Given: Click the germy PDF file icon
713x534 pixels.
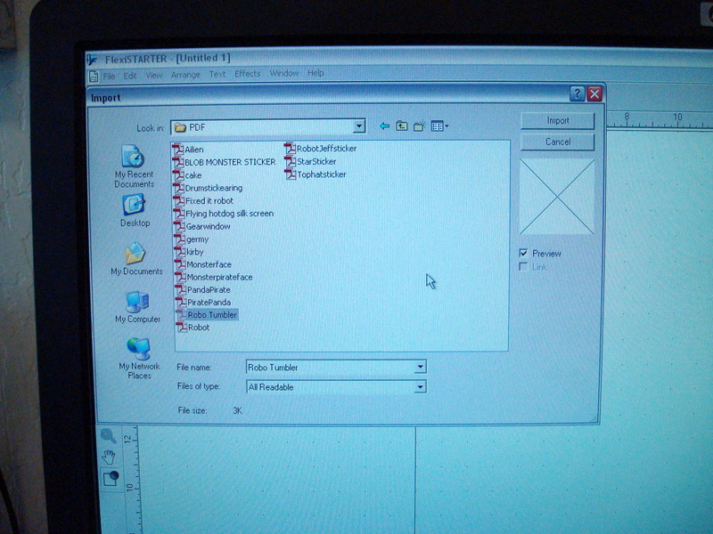Looking at the screenshot, I should 180,239.
